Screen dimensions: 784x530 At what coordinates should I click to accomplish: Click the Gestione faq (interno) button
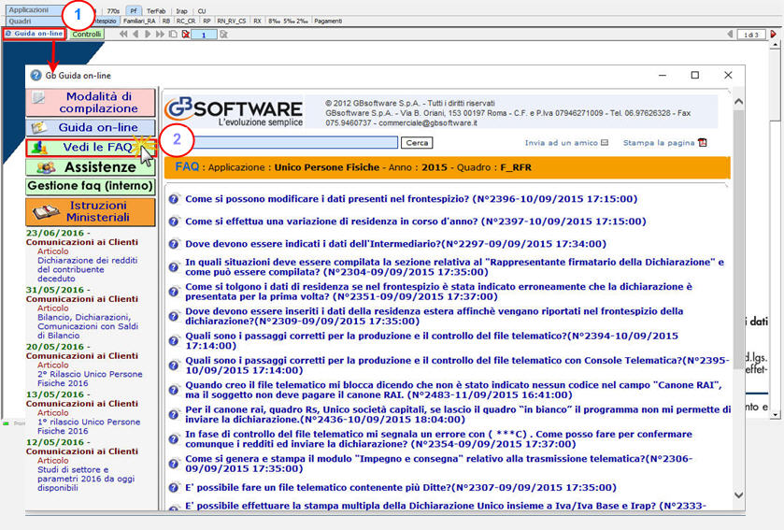tap(91, 186)
